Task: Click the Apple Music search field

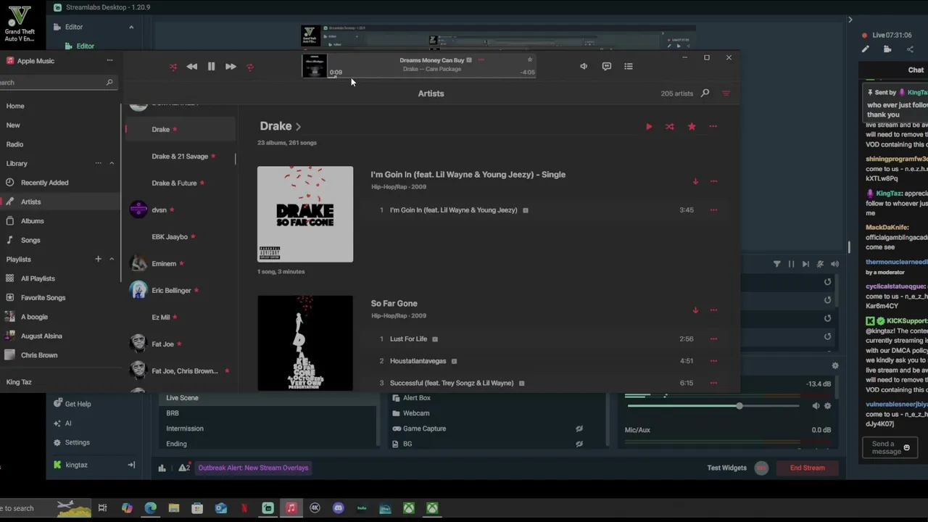Action: 57,83
